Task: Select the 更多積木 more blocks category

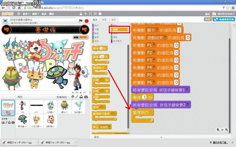Action: tap(116, 41)
